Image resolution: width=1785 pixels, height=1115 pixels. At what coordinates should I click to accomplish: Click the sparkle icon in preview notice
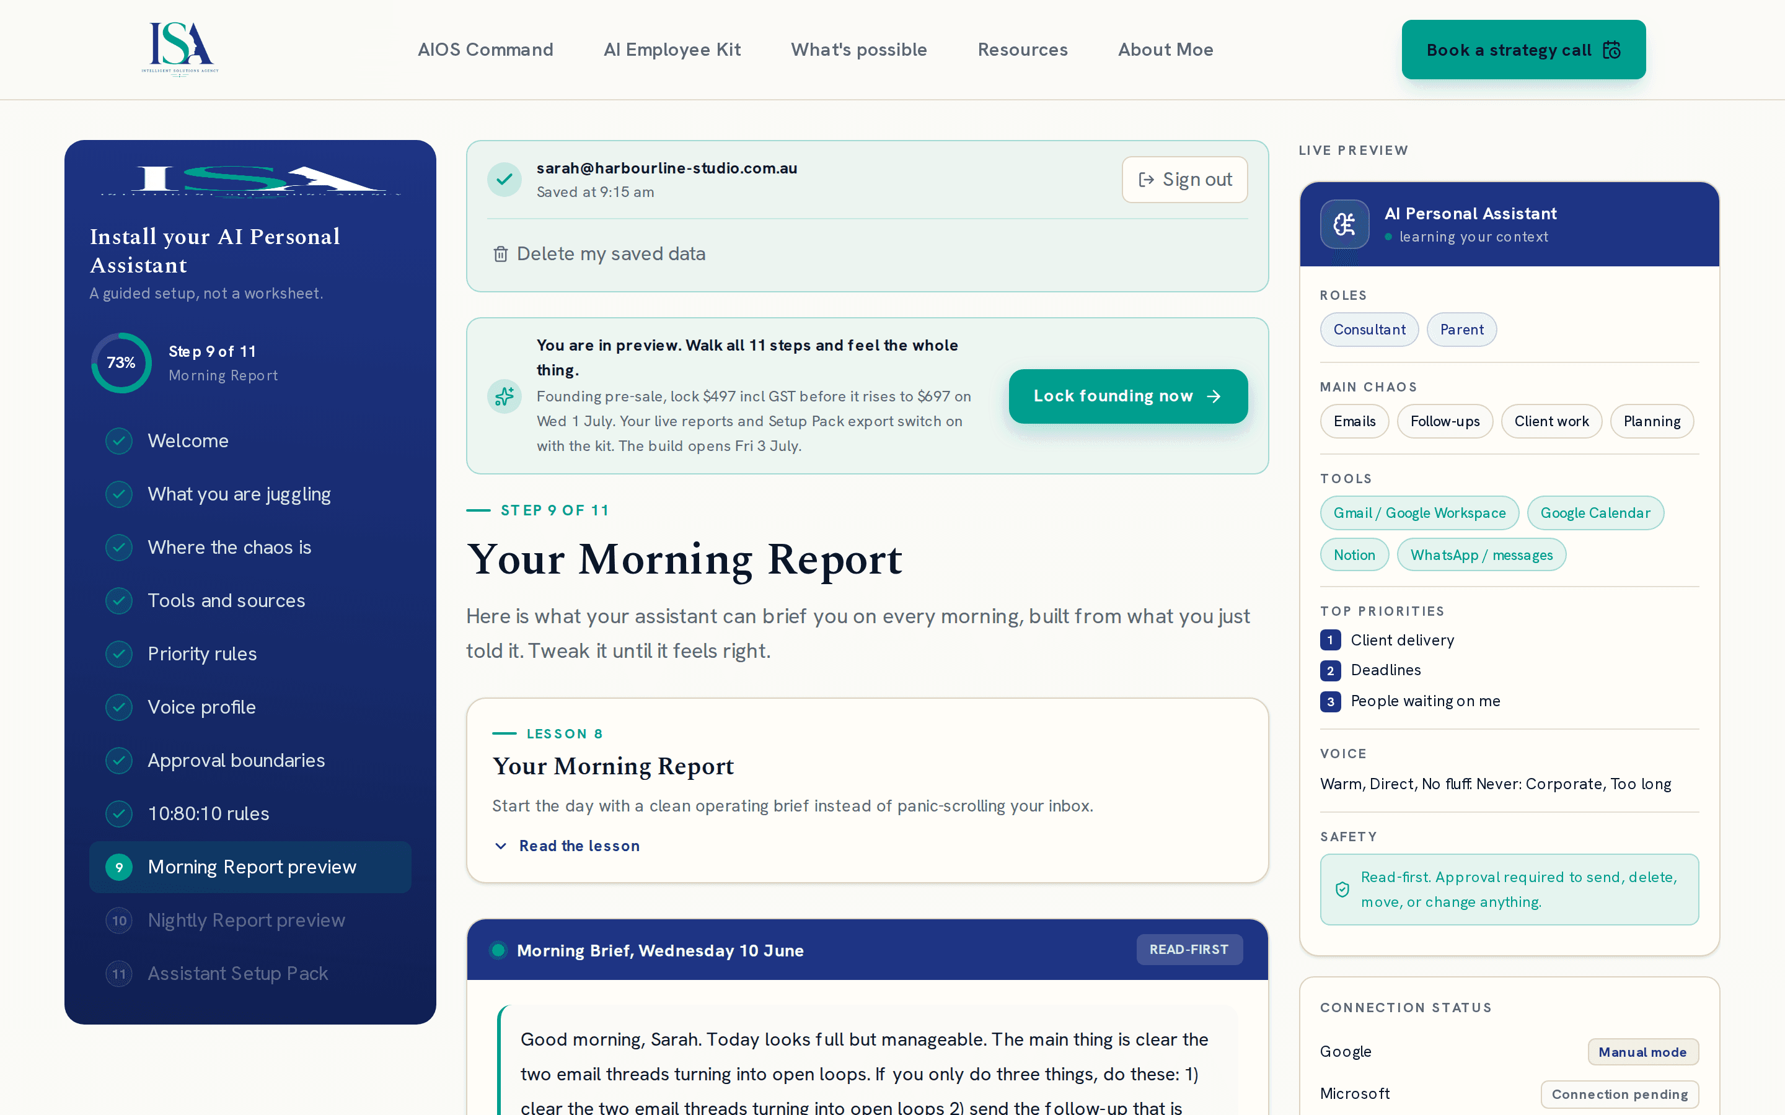505,396
